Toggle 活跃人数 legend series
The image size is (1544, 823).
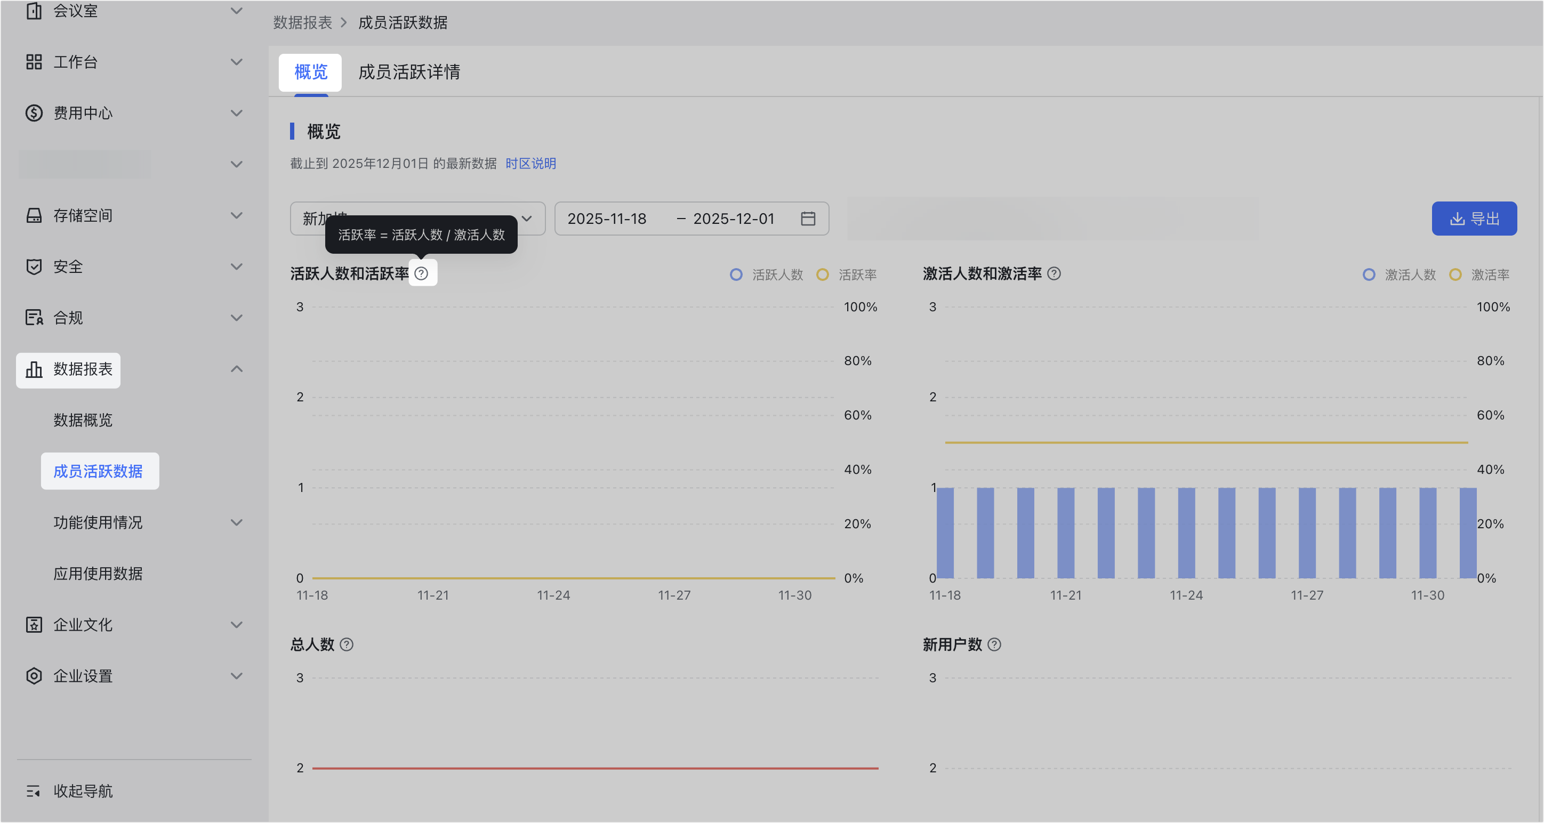tap(767, 275)
